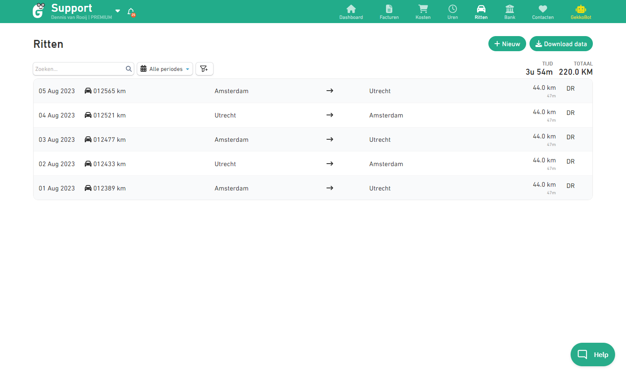Click DR label on 03 Aug 2023 trip

click(571, 137)
